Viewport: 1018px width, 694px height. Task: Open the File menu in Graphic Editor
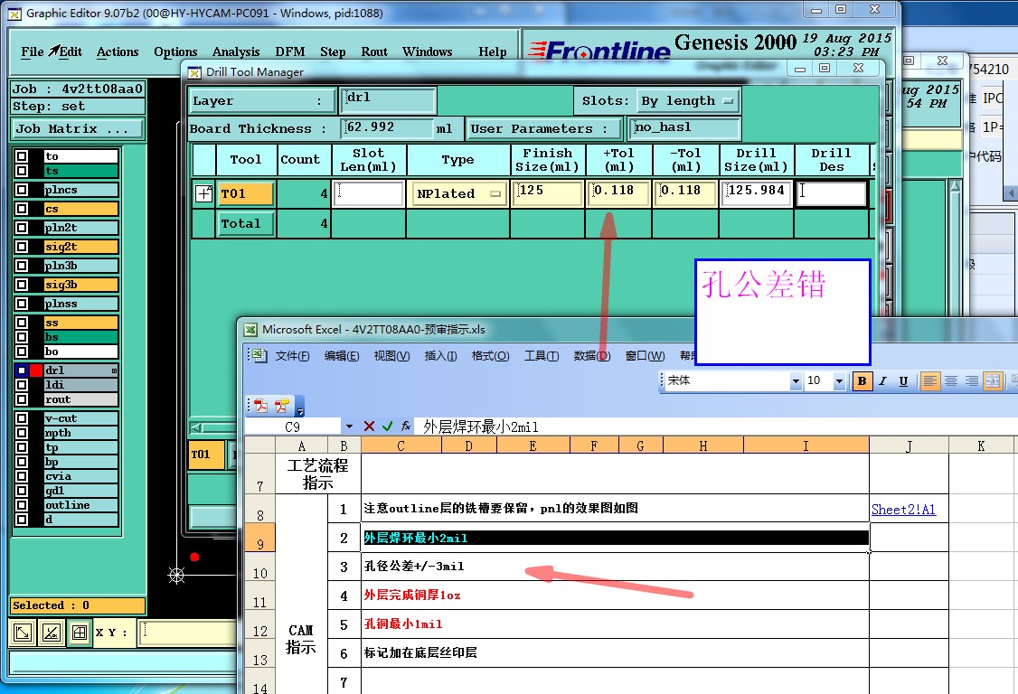tap(33, 52)
